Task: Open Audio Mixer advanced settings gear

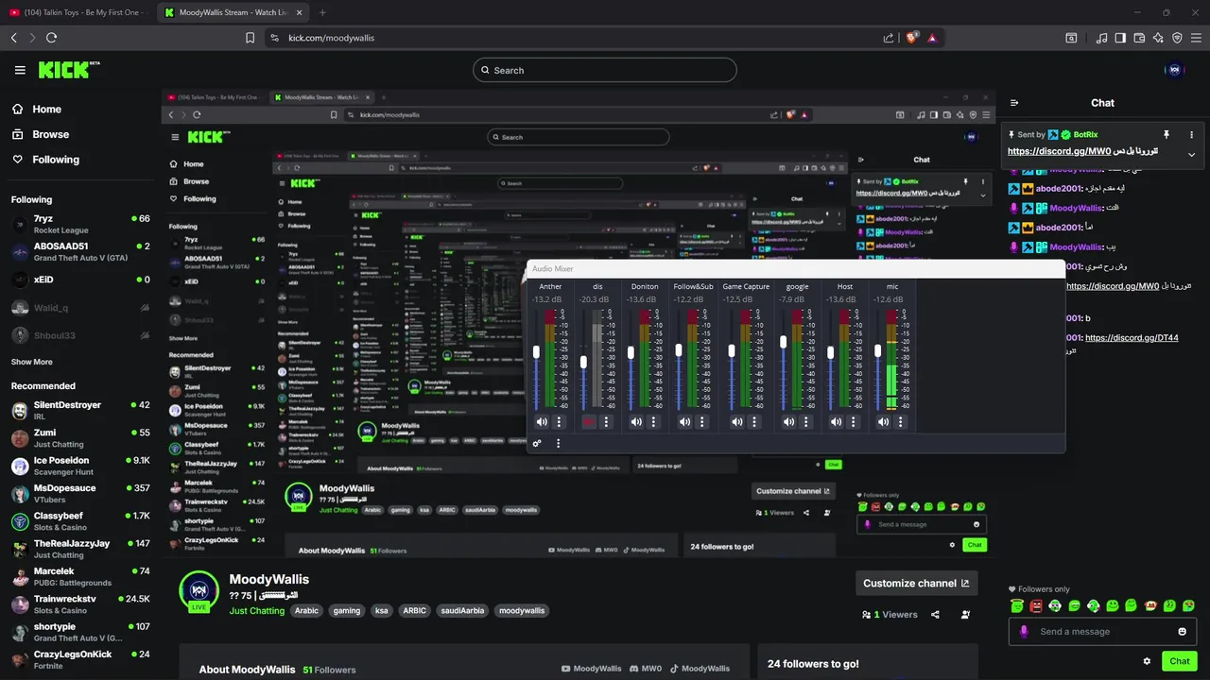Action: [537, 443]
